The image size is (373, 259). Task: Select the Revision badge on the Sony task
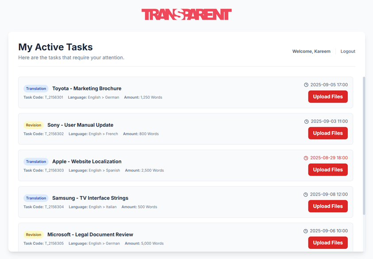point(33,125)
